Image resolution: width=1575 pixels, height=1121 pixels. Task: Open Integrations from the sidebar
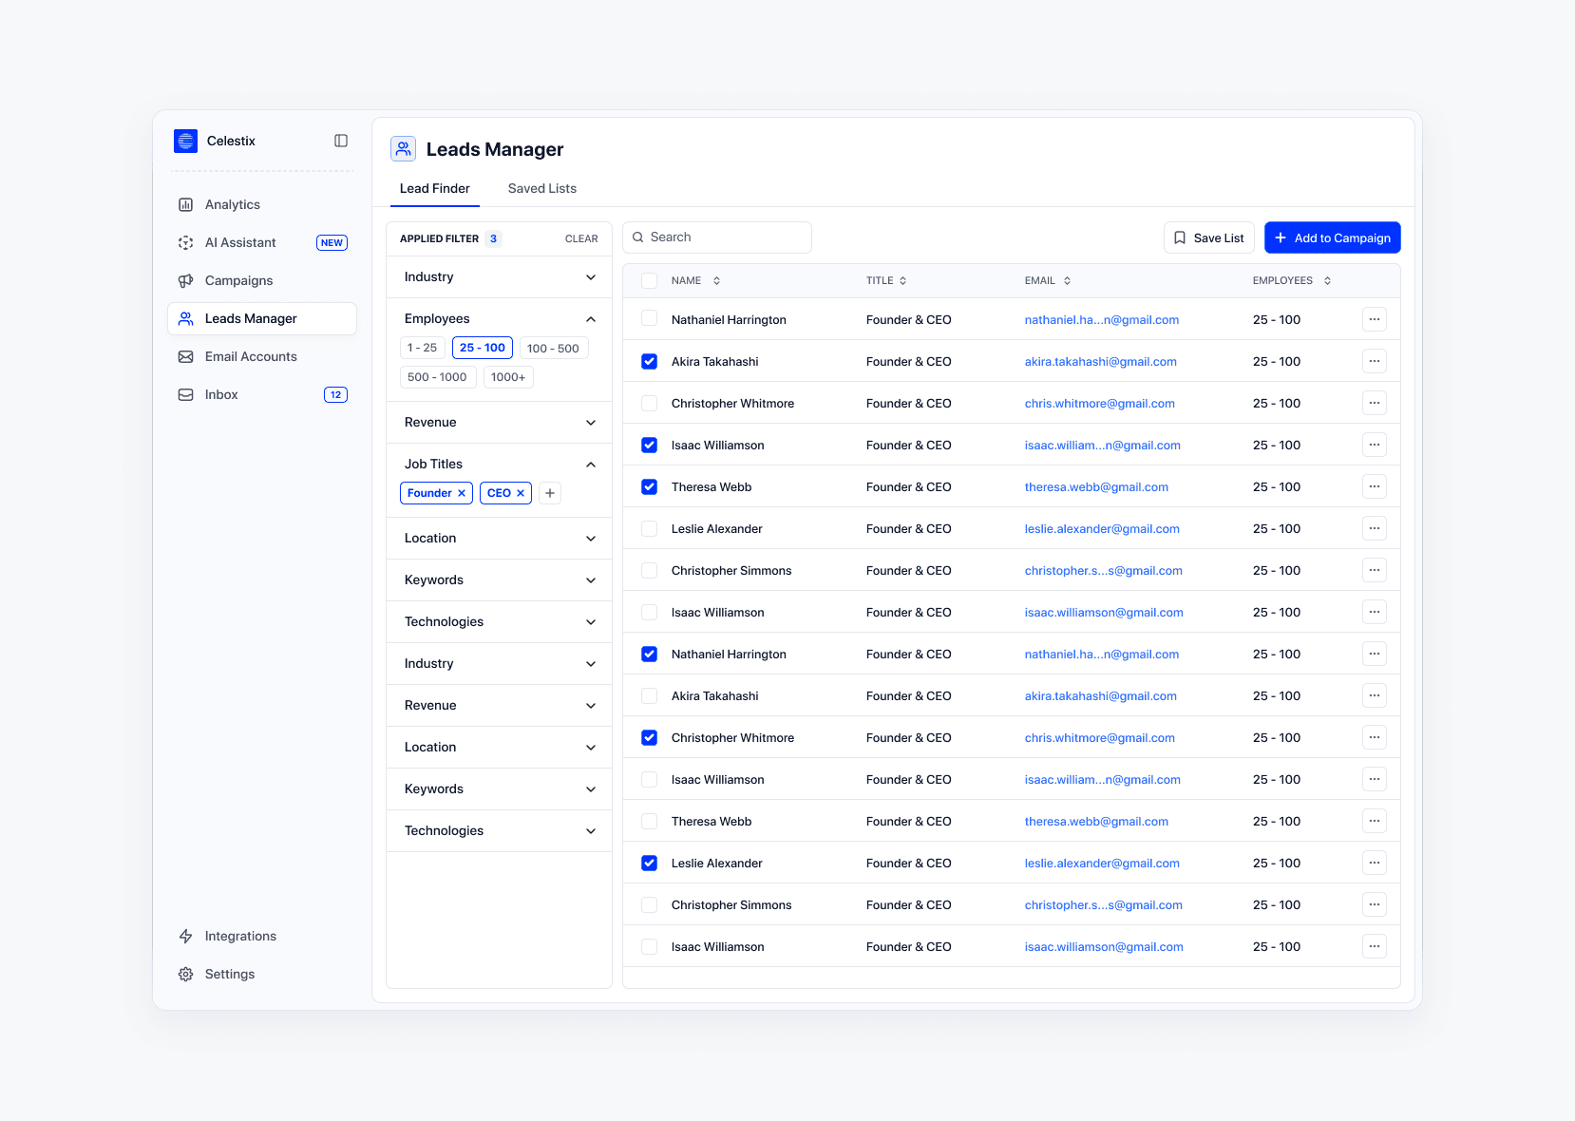click(x=262, y=936)
